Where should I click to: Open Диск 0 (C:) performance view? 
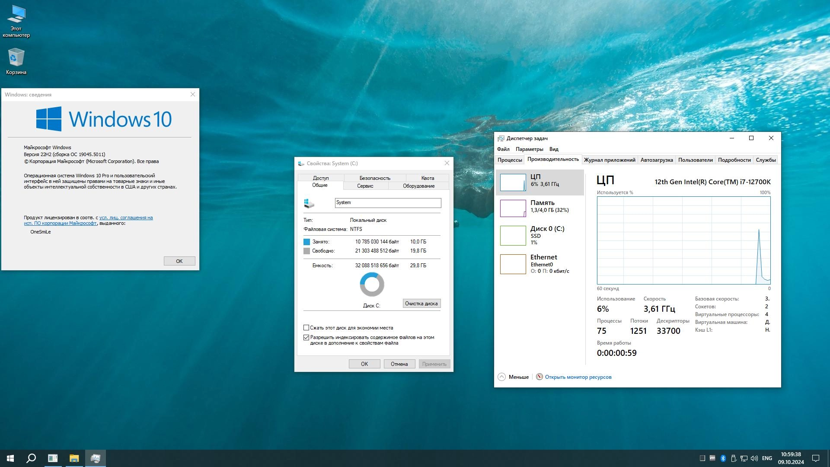point(513,236)
